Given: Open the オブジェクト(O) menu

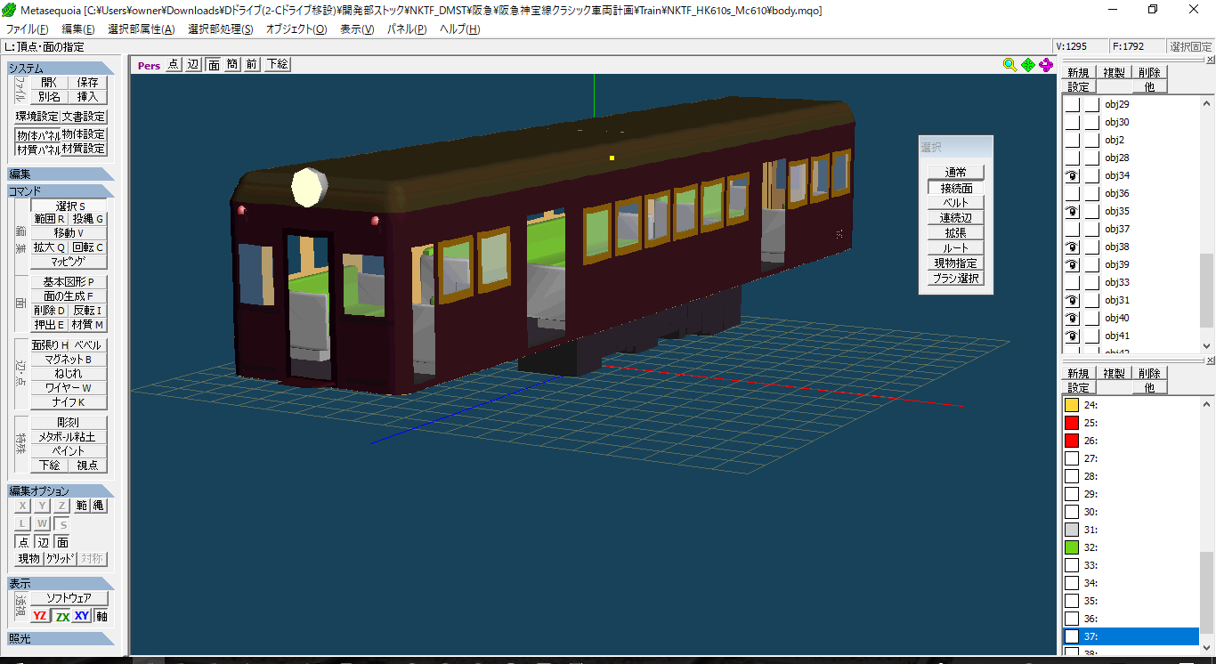Looking at the screenshot, I should pos(296,29).
